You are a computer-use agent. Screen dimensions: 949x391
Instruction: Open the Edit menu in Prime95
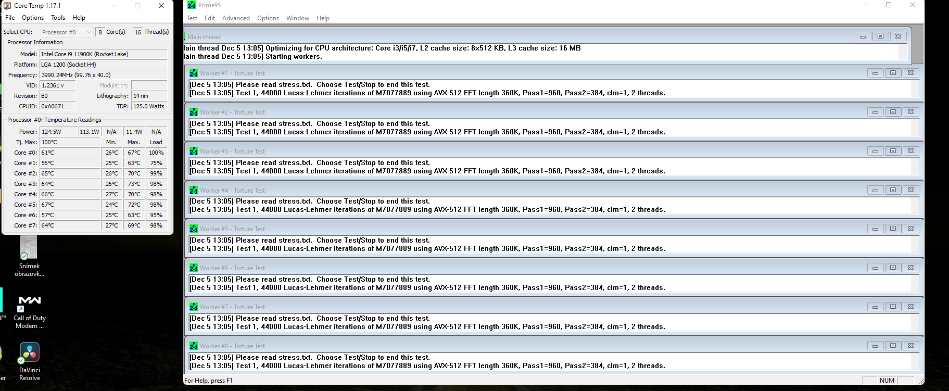pyautogui.click(x=210, y=18)
